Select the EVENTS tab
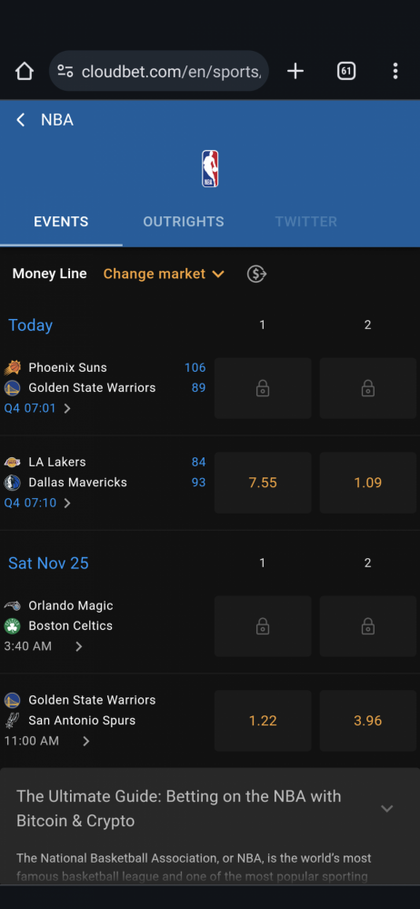The height and width of the screenshot is (909, 420). point(61,222)
